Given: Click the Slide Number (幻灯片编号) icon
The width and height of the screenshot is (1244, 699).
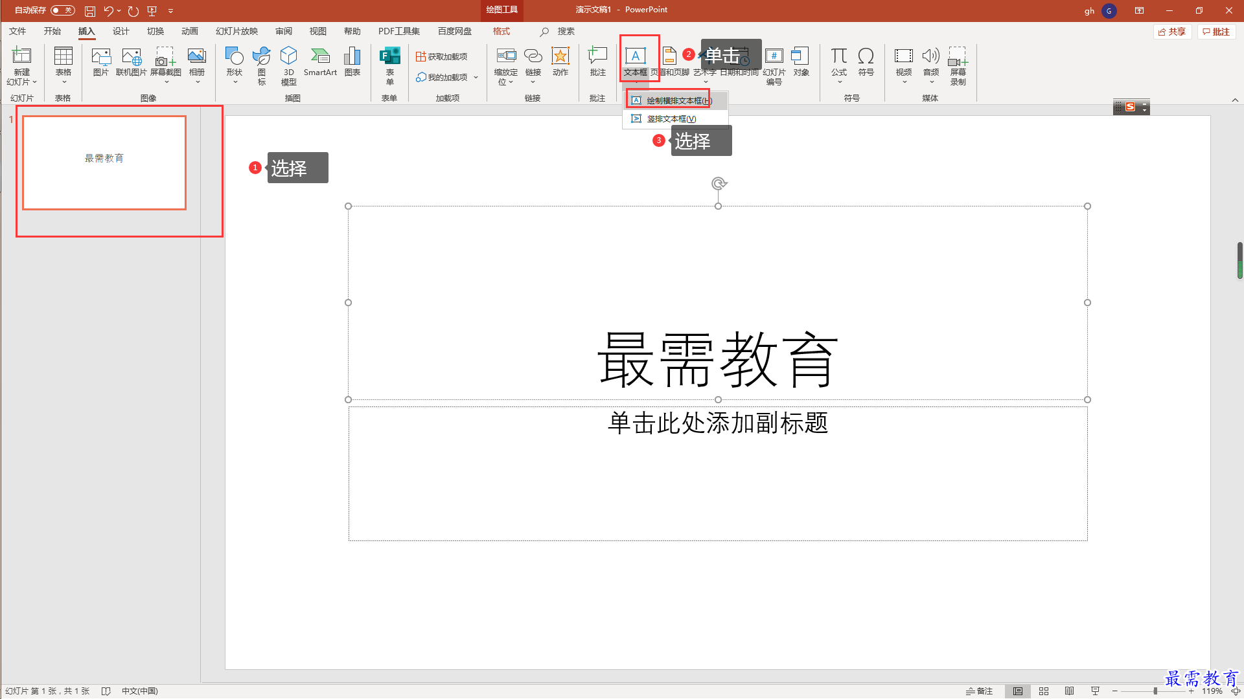Looking at the screenshot, I should coord(774,56).
